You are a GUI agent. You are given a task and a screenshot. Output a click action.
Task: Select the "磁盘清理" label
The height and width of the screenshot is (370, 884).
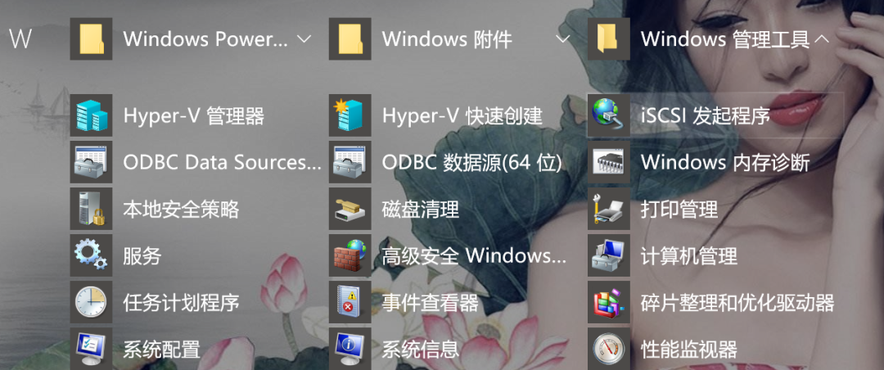421,210
